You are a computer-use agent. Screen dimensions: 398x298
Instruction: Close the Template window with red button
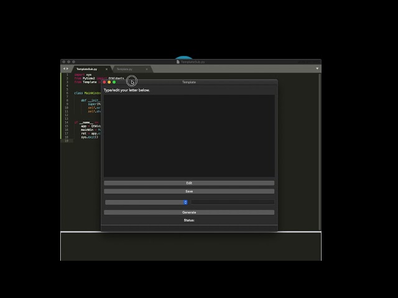pyautogui.click(x=104, y=82)
